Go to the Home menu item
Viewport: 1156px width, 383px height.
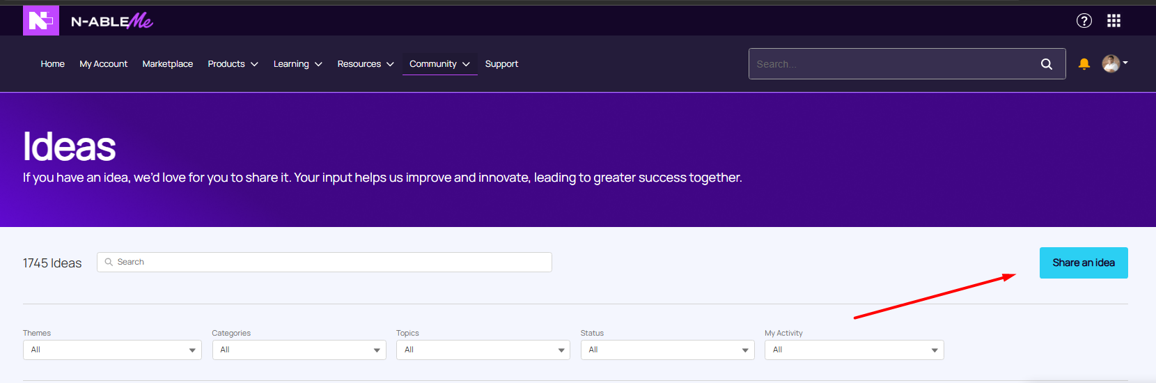coord(53,64)
